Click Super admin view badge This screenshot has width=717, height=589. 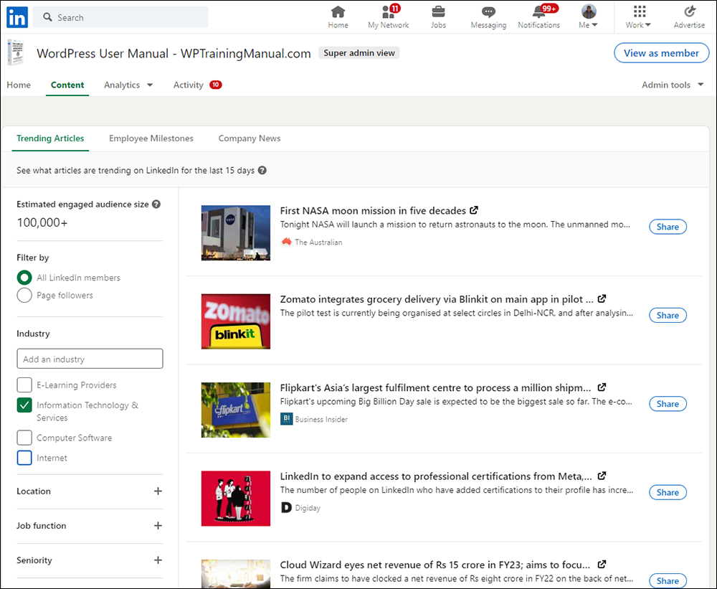(359, 53)
